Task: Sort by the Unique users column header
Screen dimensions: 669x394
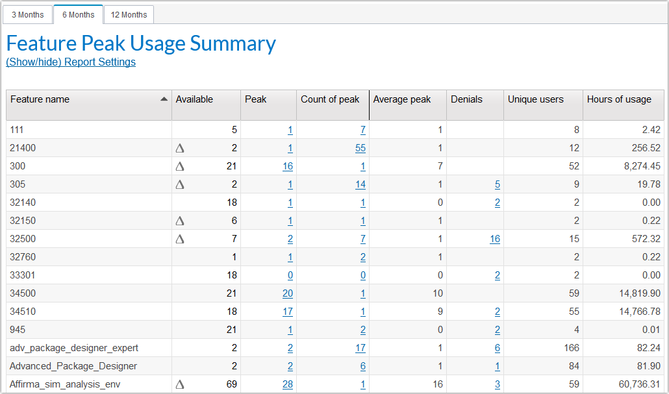Action: click(535, 99)
